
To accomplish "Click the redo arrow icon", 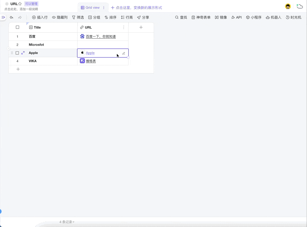I will click(x=20, y=17).
